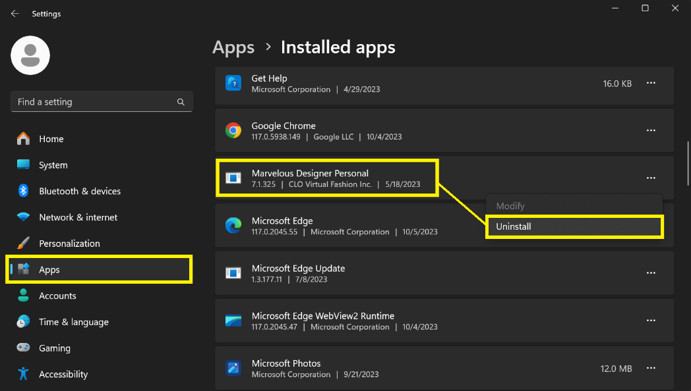Click WebView2 version 117.0.2045.47 text
Image resolution: width=691 pixels, height=391 pixels.
point(274,326)
